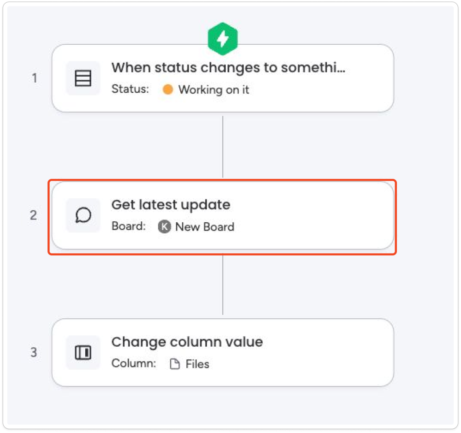Viewport: 461px width, 433px height.
Task: Click the file icon next to Files
Action: [x=175, y=364]
